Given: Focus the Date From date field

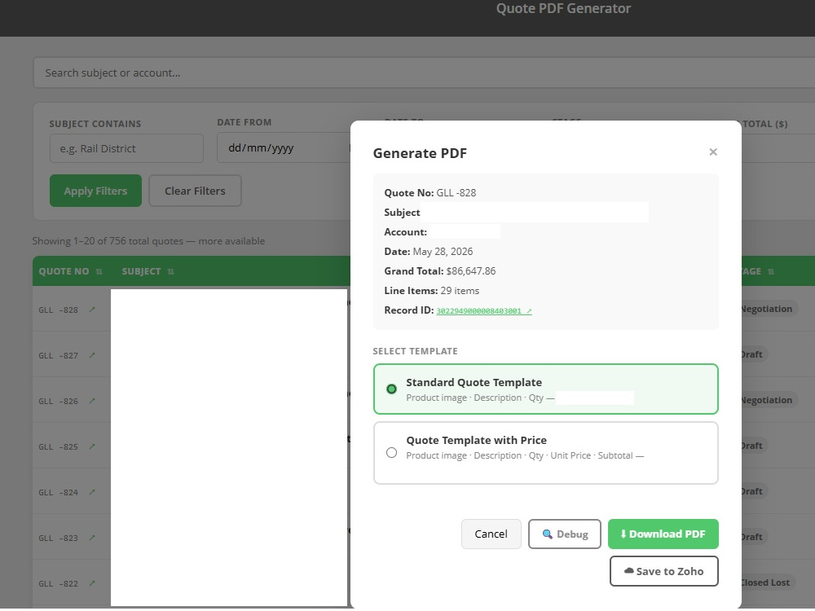Looking at the screenshot, I should click(284, 148).
